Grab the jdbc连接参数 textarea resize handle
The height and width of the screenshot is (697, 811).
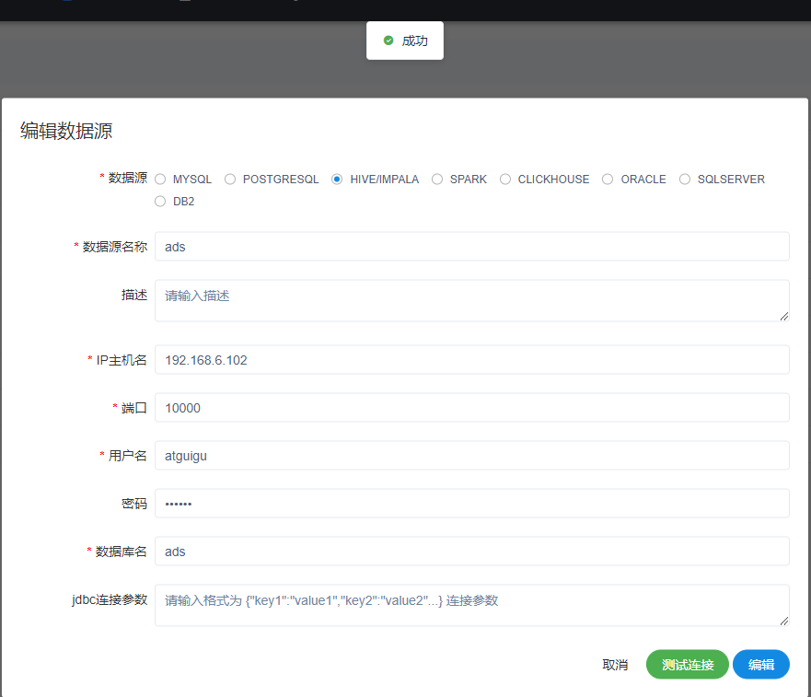(x=784, y=621)
